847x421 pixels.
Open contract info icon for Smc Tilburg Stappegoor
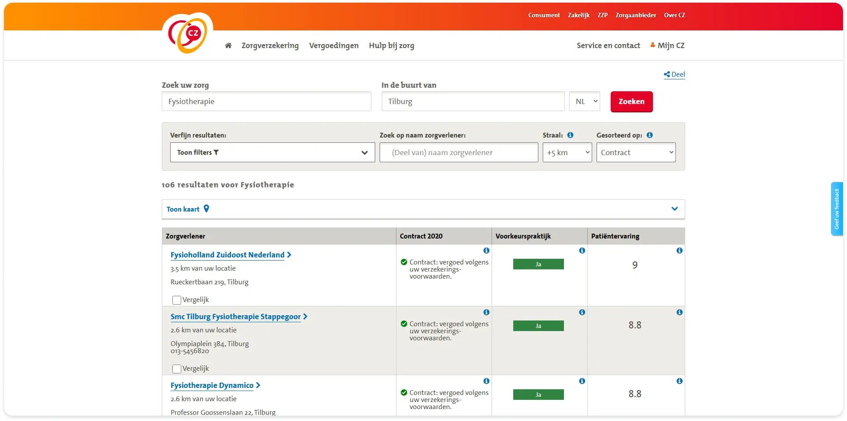pos(486,312)
